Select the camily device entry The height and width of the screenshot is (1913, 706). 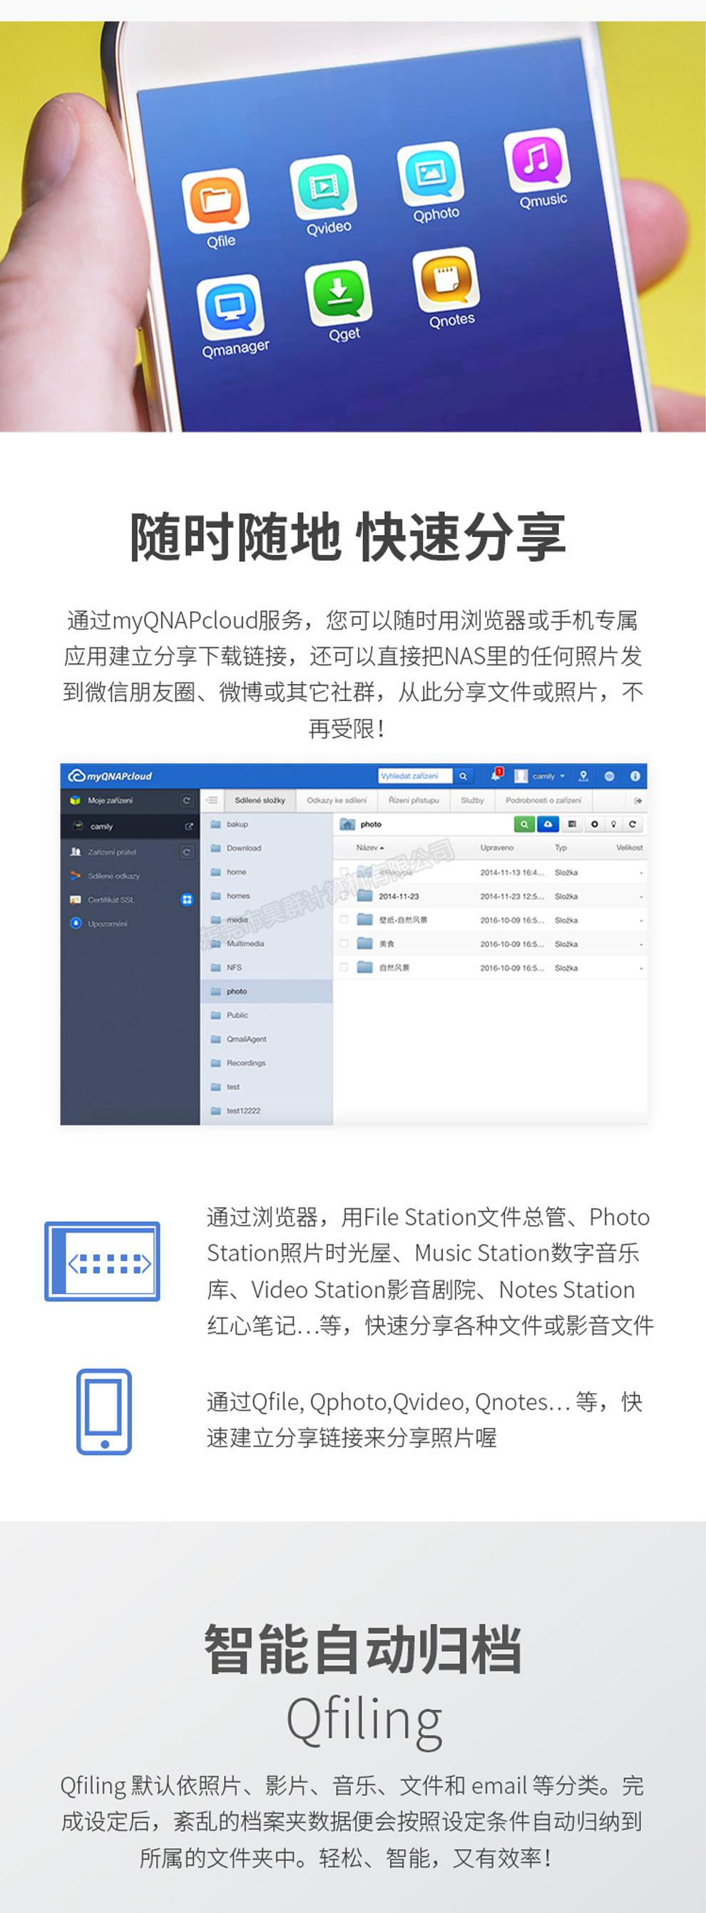tap(130, 827)
